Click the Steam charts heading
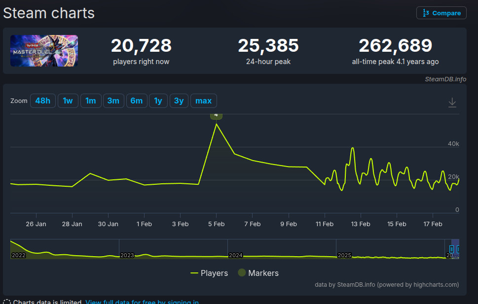This screenshot has height=304, width=478. [x=49, y=13]
